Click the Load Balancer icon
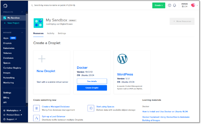 tap(36, 118)
